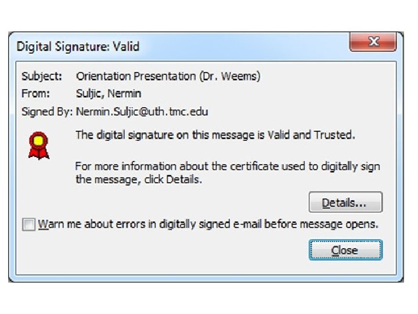The height and width of the screenshot is (314, 418).
Task: Click the 'Signed By:' field label
Action: point(46,111)
